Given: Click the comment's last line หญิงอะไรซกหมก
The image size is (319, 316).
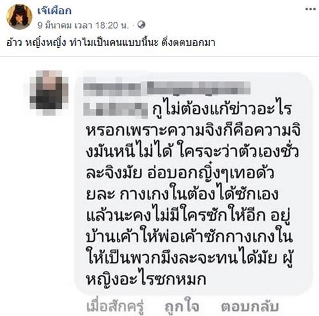Looking at the screenshot, I should pos(146,280).
